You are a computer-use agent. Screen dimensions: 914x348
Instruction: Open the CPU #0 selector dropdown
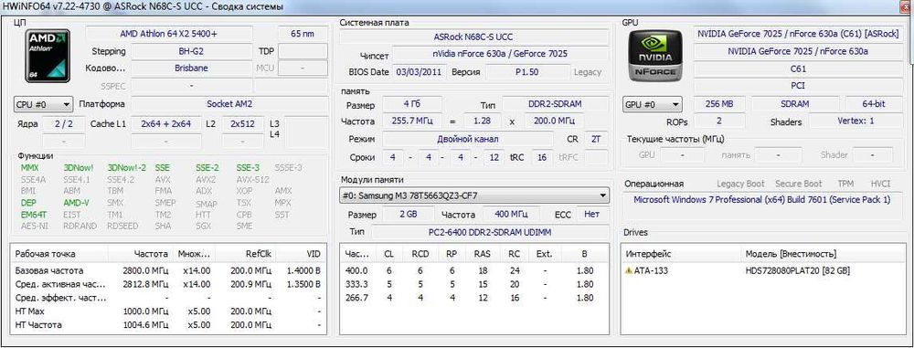tap(43, 105)
